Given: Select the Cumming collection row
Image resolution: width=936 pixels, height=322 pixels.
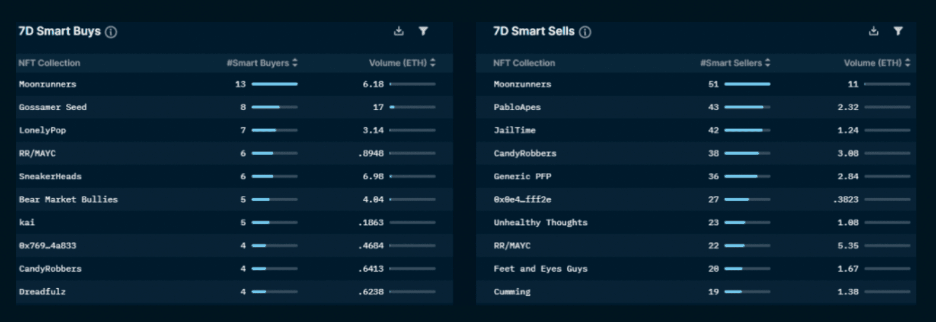Looking at the screenshot, I should click(696, 292).
